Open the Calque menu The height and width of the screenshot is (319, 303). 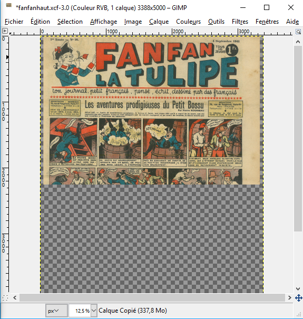click(x=159, y=22)
